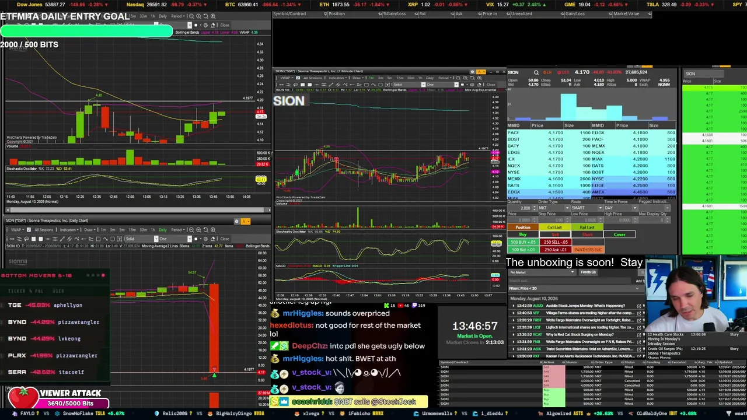
Task: Zoom in the Daily Chart
Action: pos(198,230)
